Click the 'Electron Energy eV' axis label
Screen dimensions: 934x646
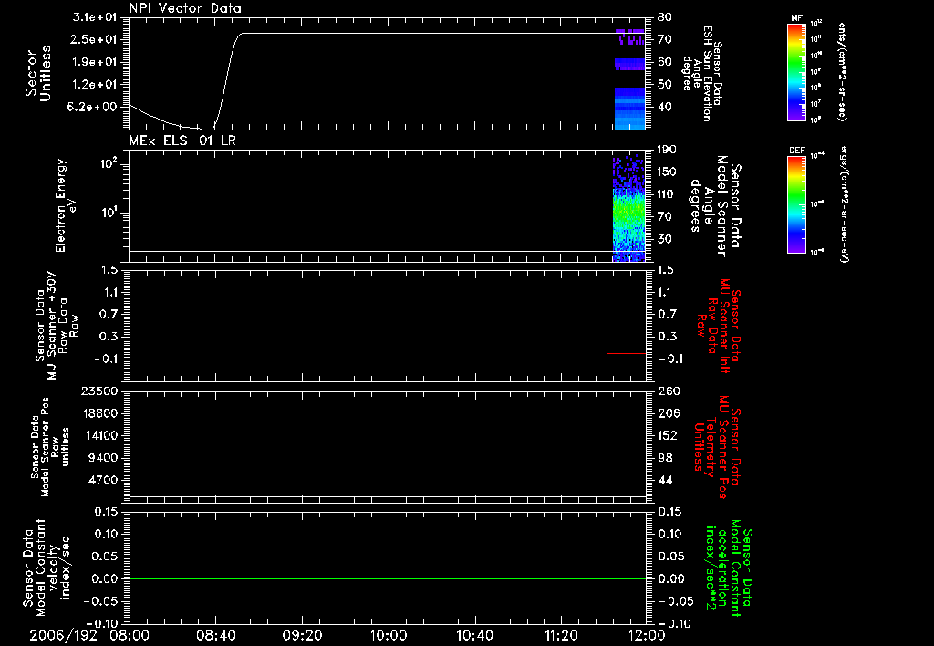pyautogui.click(x=65, y=205)
